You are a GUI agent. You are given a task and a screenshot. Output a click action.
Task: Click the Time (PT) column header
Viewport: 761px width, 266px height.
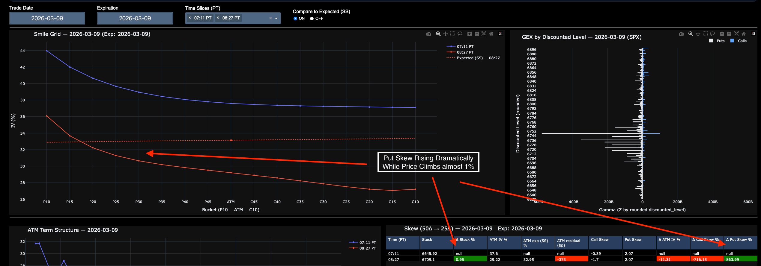402,243
